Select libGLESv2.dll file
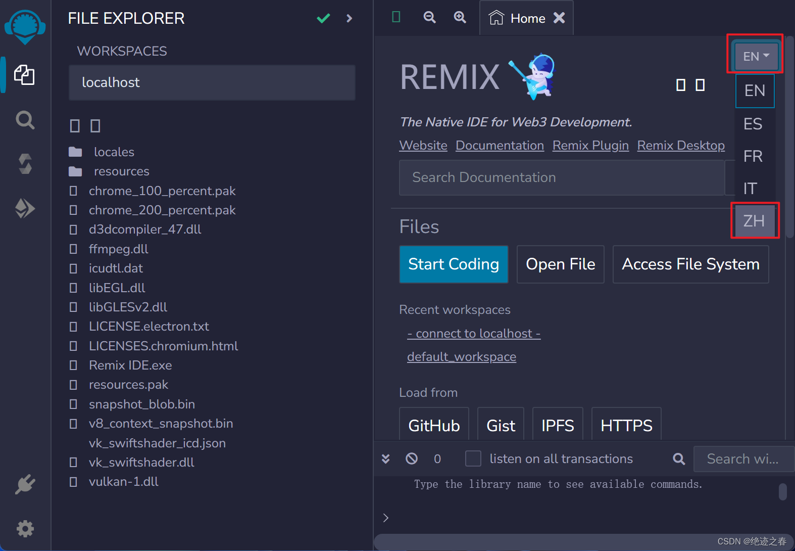This screenshot has height=551, width=795. [128, 307]
